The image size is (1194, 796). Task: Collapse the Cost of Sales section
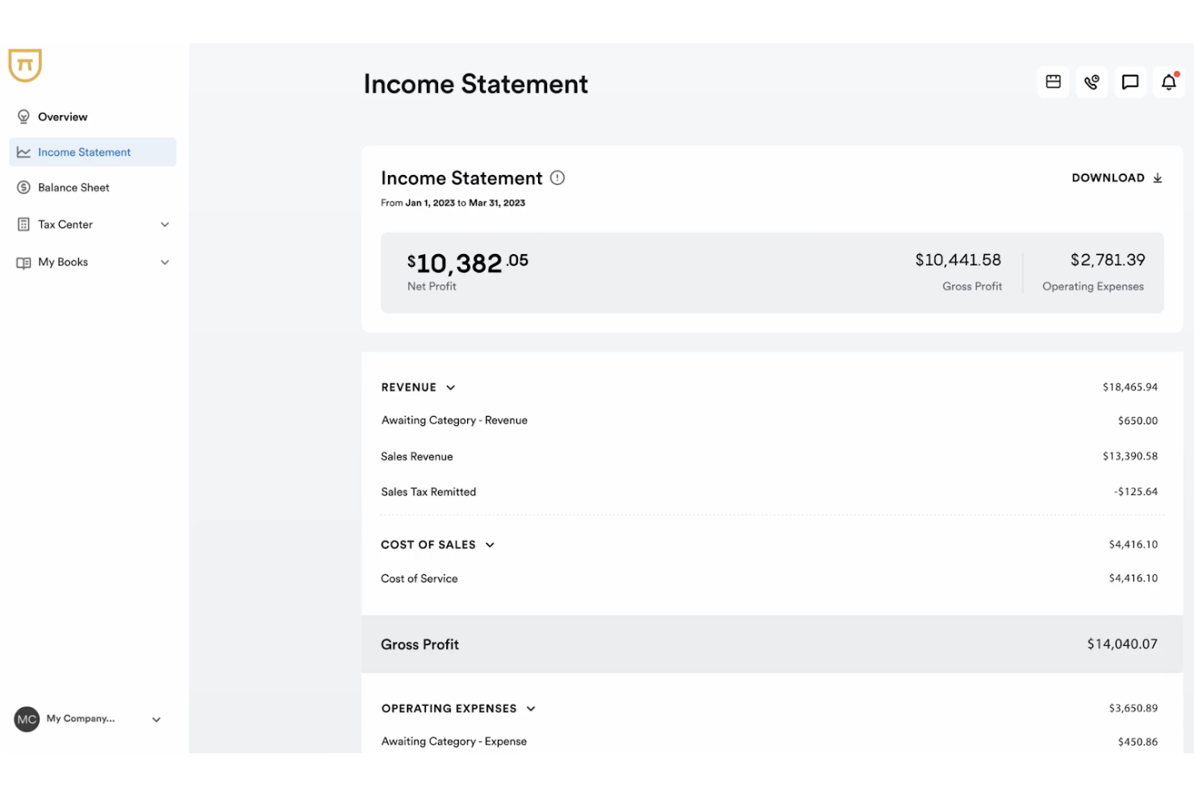click(490, 544)
